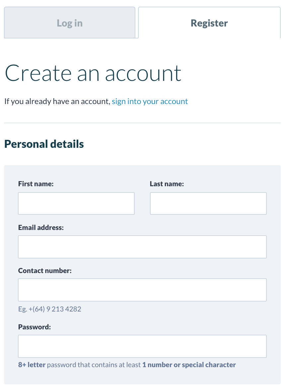Click bold '1 number or special character' text
286x391 pixels.
189,365
